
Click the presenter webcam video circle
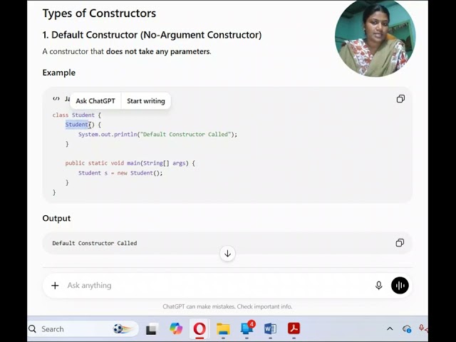[x=375, y=38]
